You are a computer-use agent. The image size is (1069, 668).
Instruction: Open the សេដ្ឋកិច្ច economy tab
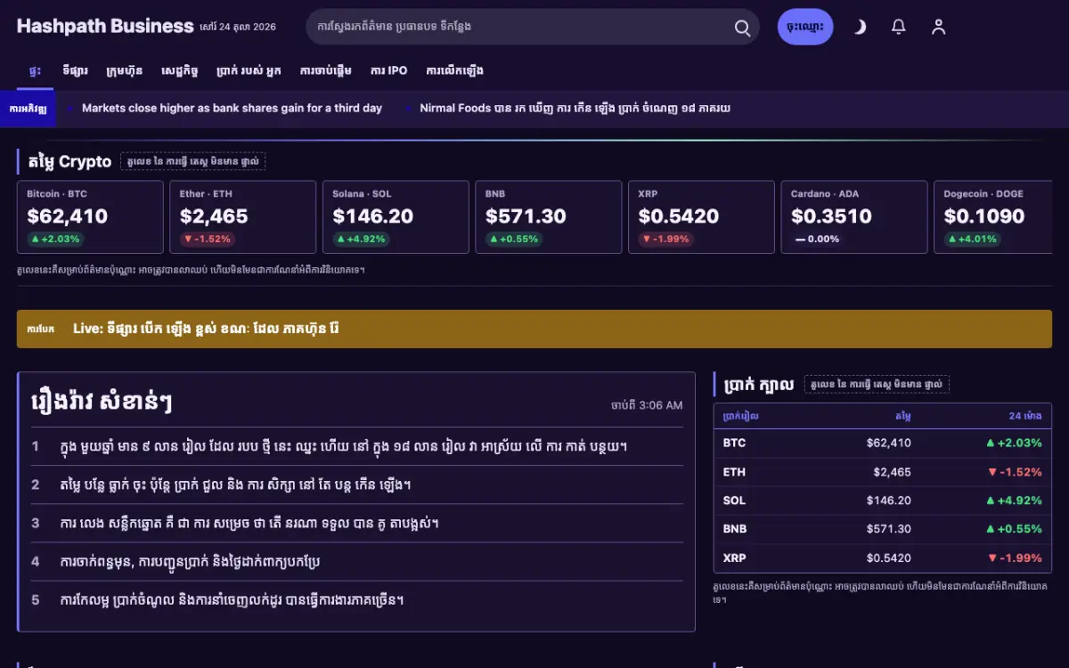coord(179,70)
